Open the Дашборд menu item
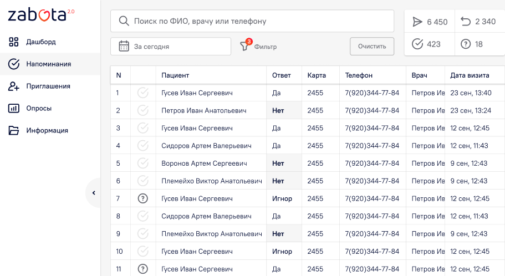This screenshot has height=276, width=505. click(40, 42)
